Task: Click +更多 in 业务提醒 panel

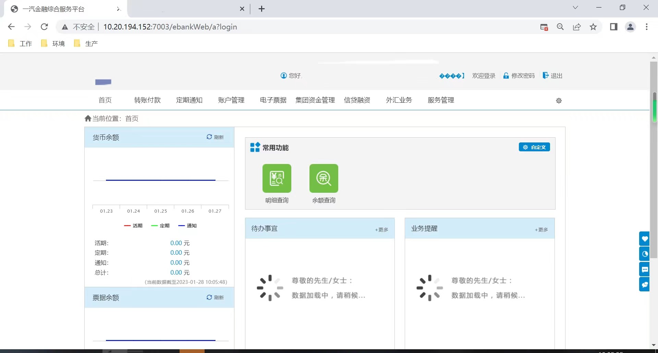Action: click(x=541, y=230)
